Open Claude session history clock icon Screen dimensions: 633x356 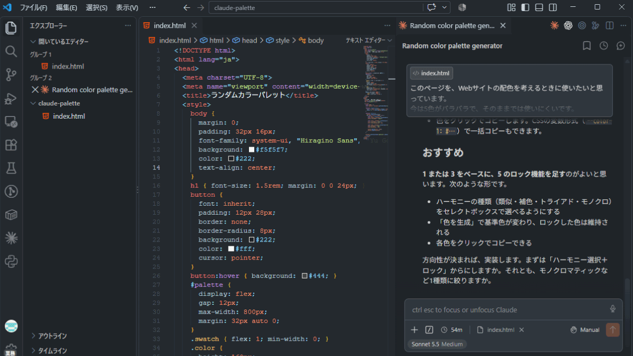pos(604,46)
